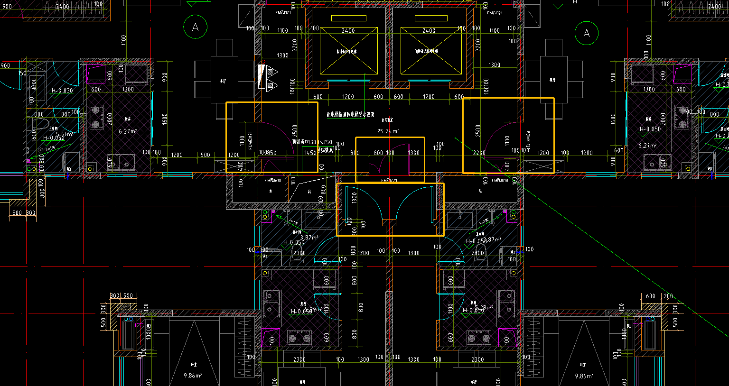Select the 2200 dimension left of right FDMZ1121
Viewport: 729px width, 386px height.
479,153
